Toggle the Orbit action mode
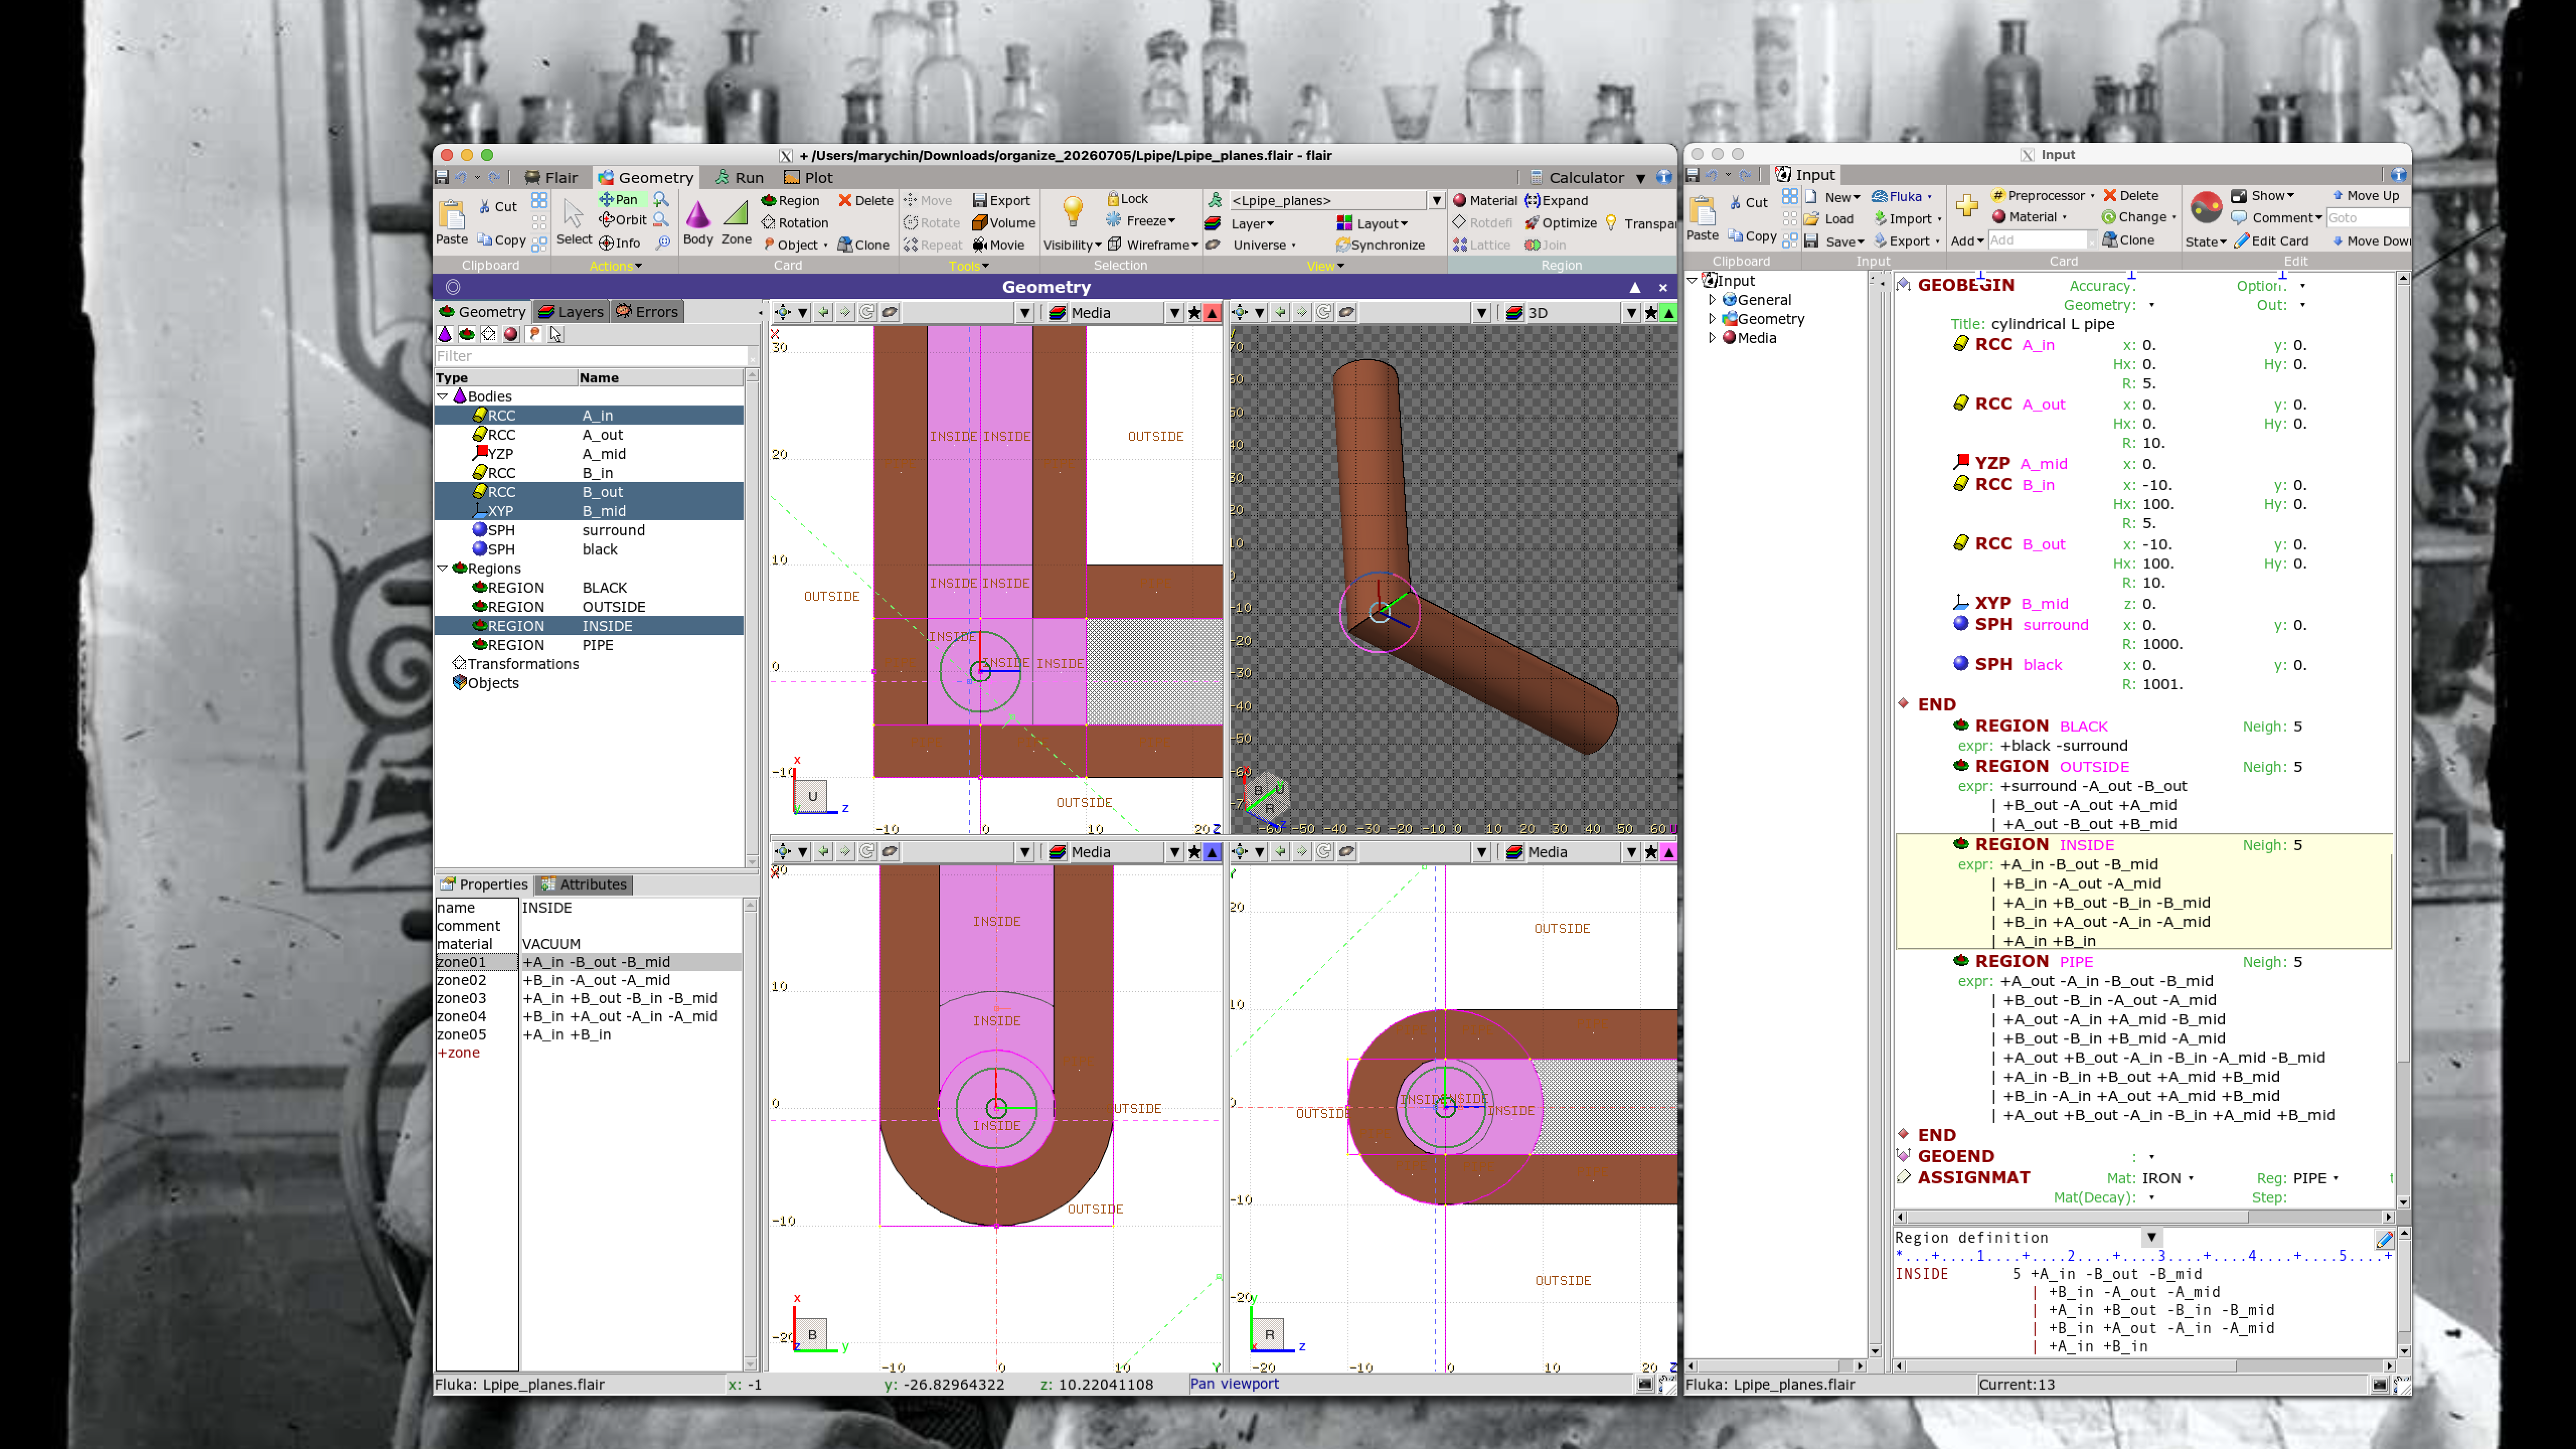 tap(623, 220)
